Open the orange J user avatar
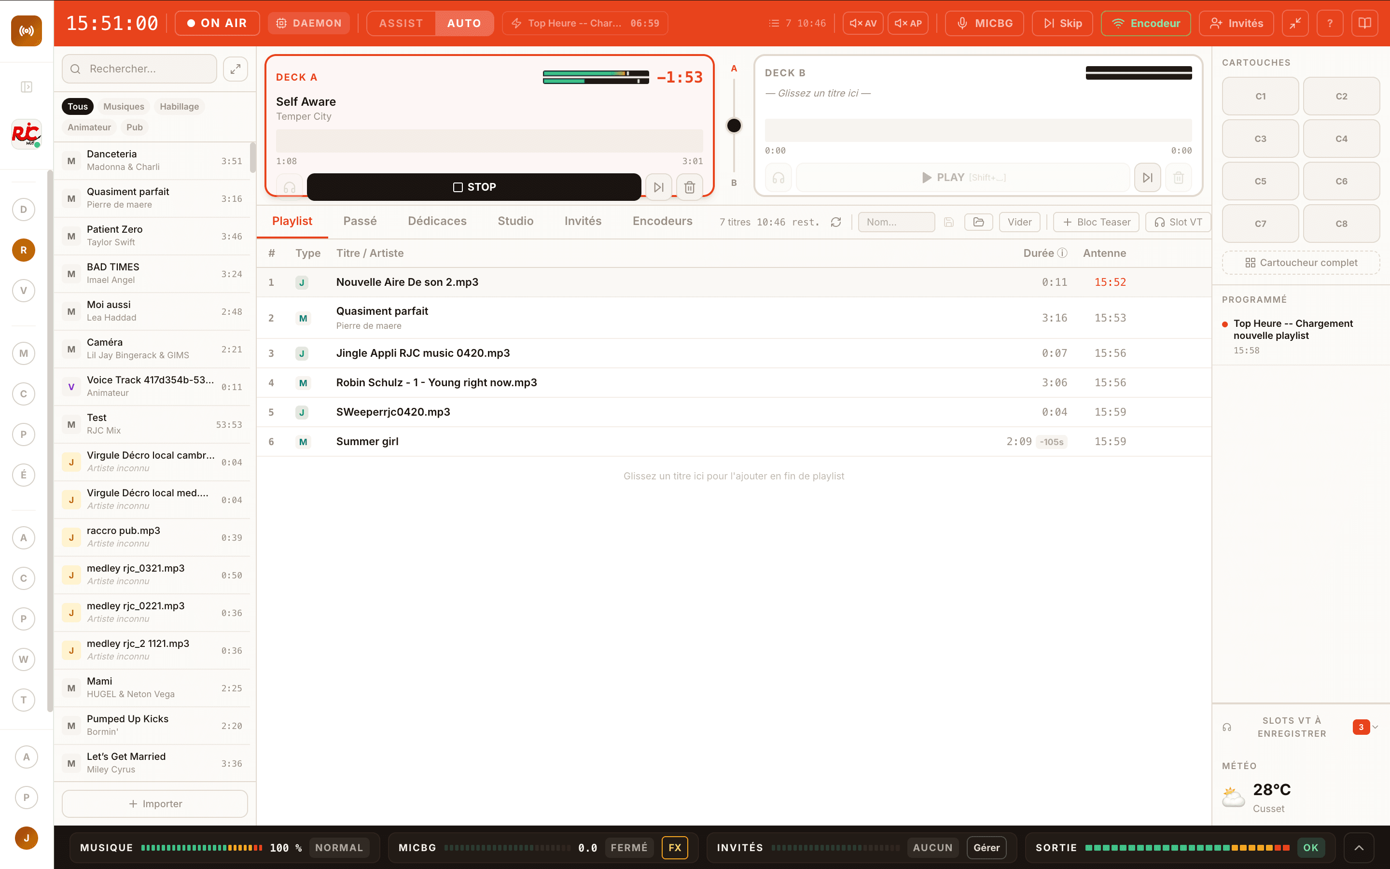 [27, 838]
